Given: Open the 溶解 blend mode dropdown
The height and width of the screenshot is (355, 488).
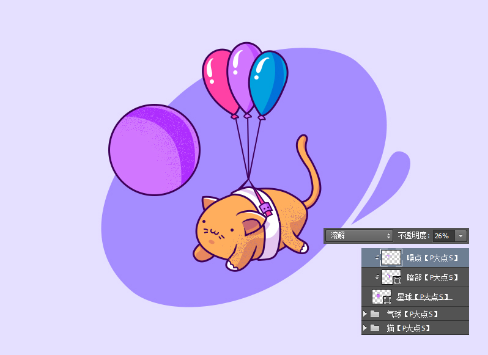Looking at the screenshot, I should click(x=361, y=235).
